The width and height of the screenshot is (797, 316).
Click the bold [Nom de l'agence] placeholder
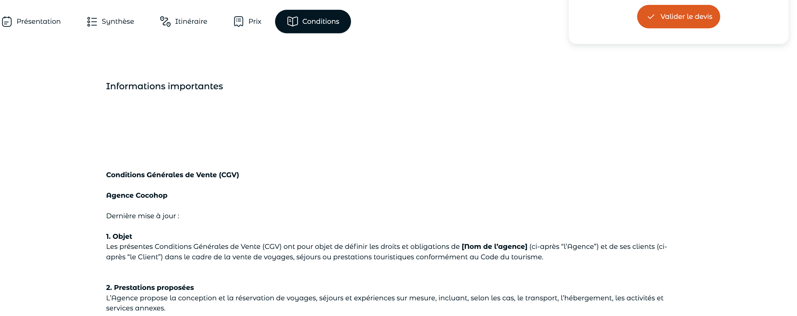[495, 247]
